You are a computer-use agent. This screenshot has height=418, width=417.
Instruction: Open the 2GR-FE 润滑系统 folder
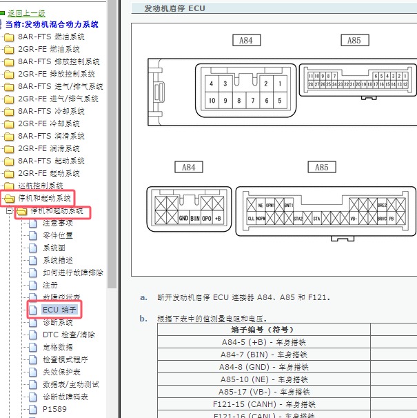[49, 148]
